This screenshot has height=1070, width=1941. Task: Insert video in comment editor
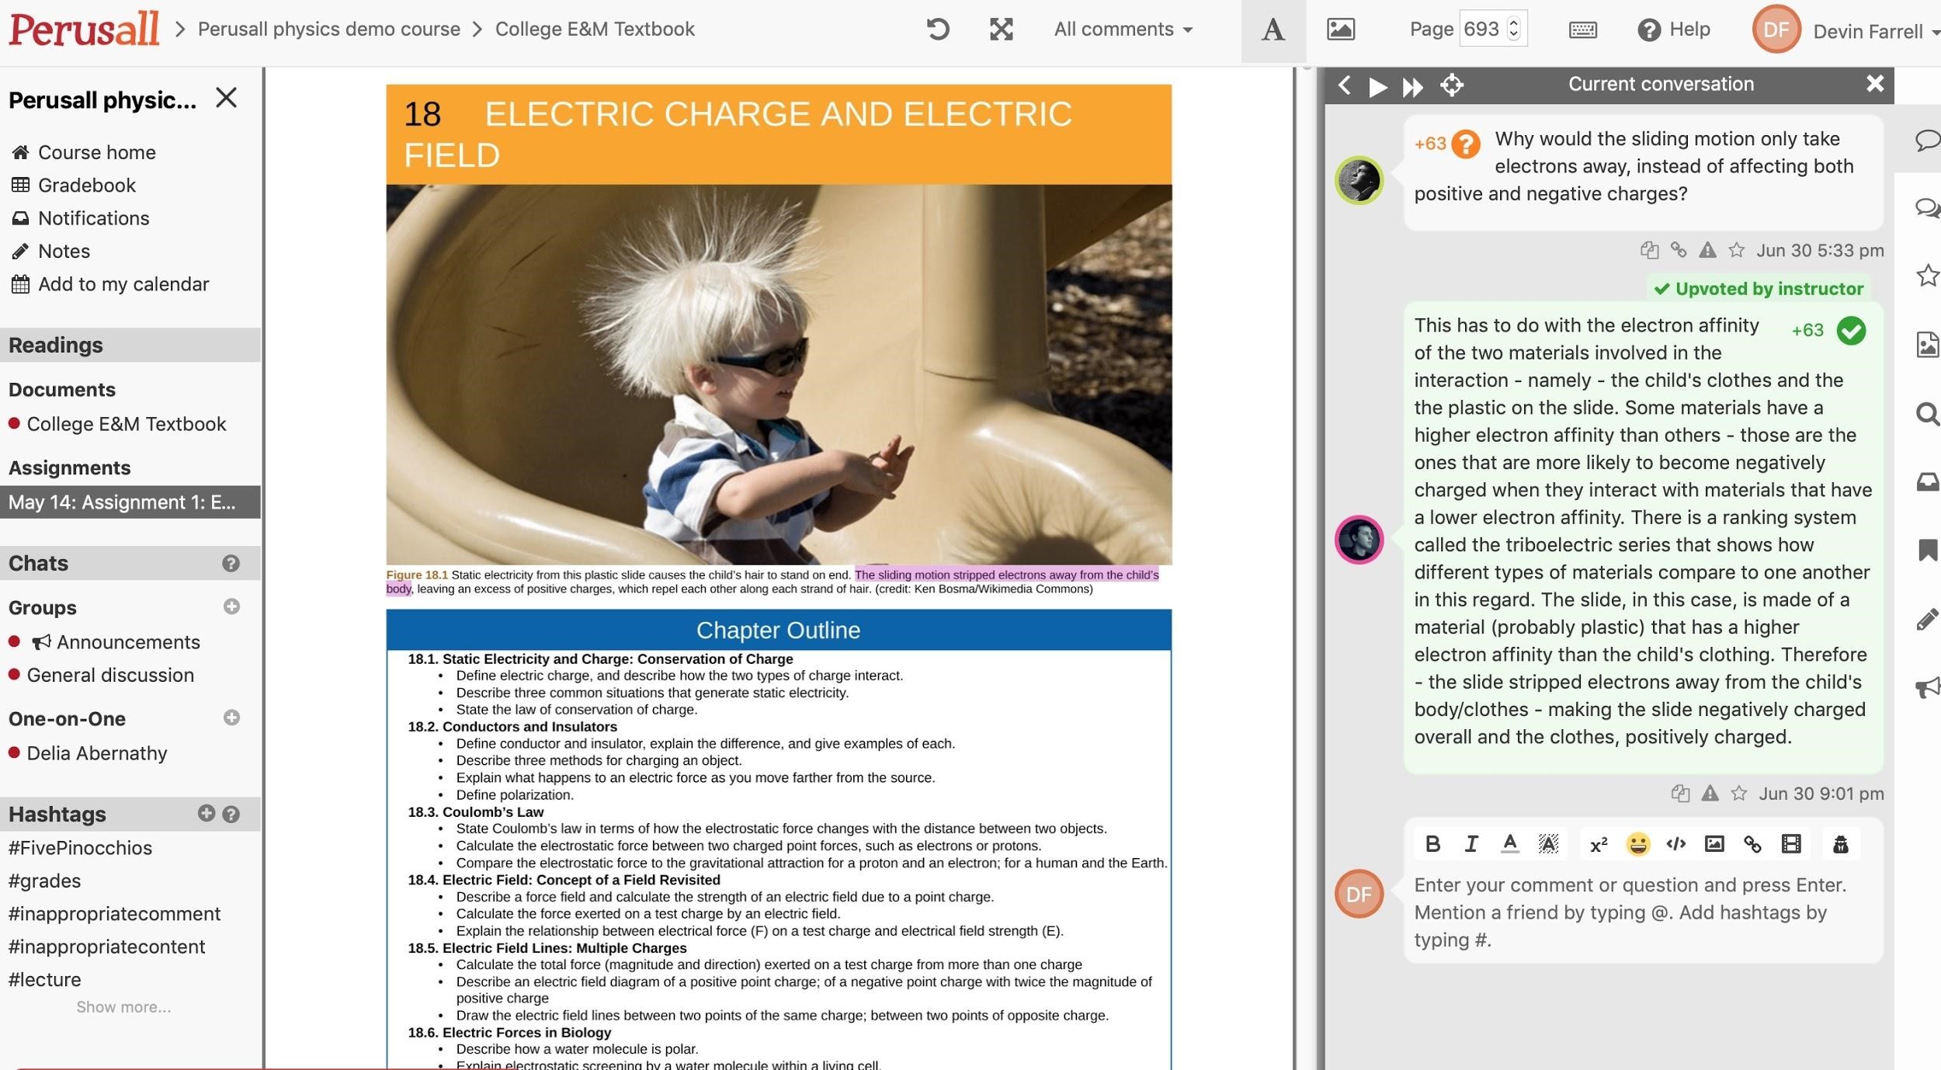point(1791,844)
